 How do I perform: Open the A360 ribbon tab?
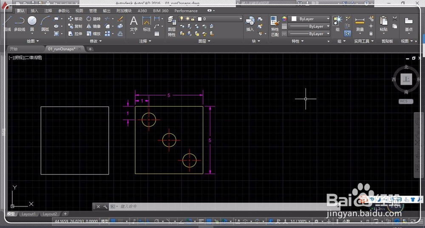click(x=142, y=11)
